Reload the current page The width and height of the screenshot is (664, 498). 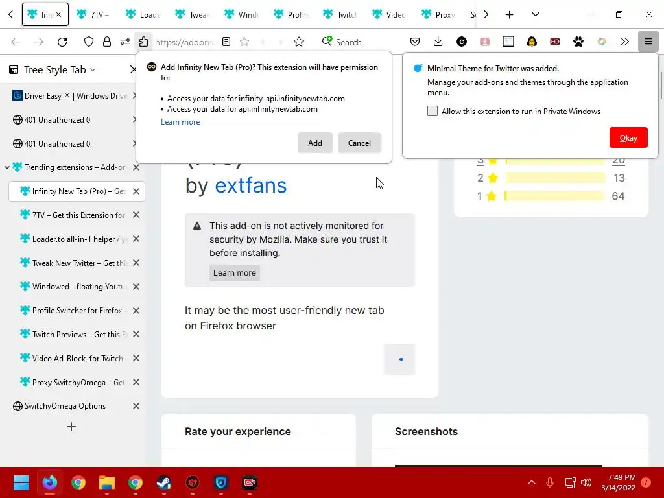coord(62,41)
